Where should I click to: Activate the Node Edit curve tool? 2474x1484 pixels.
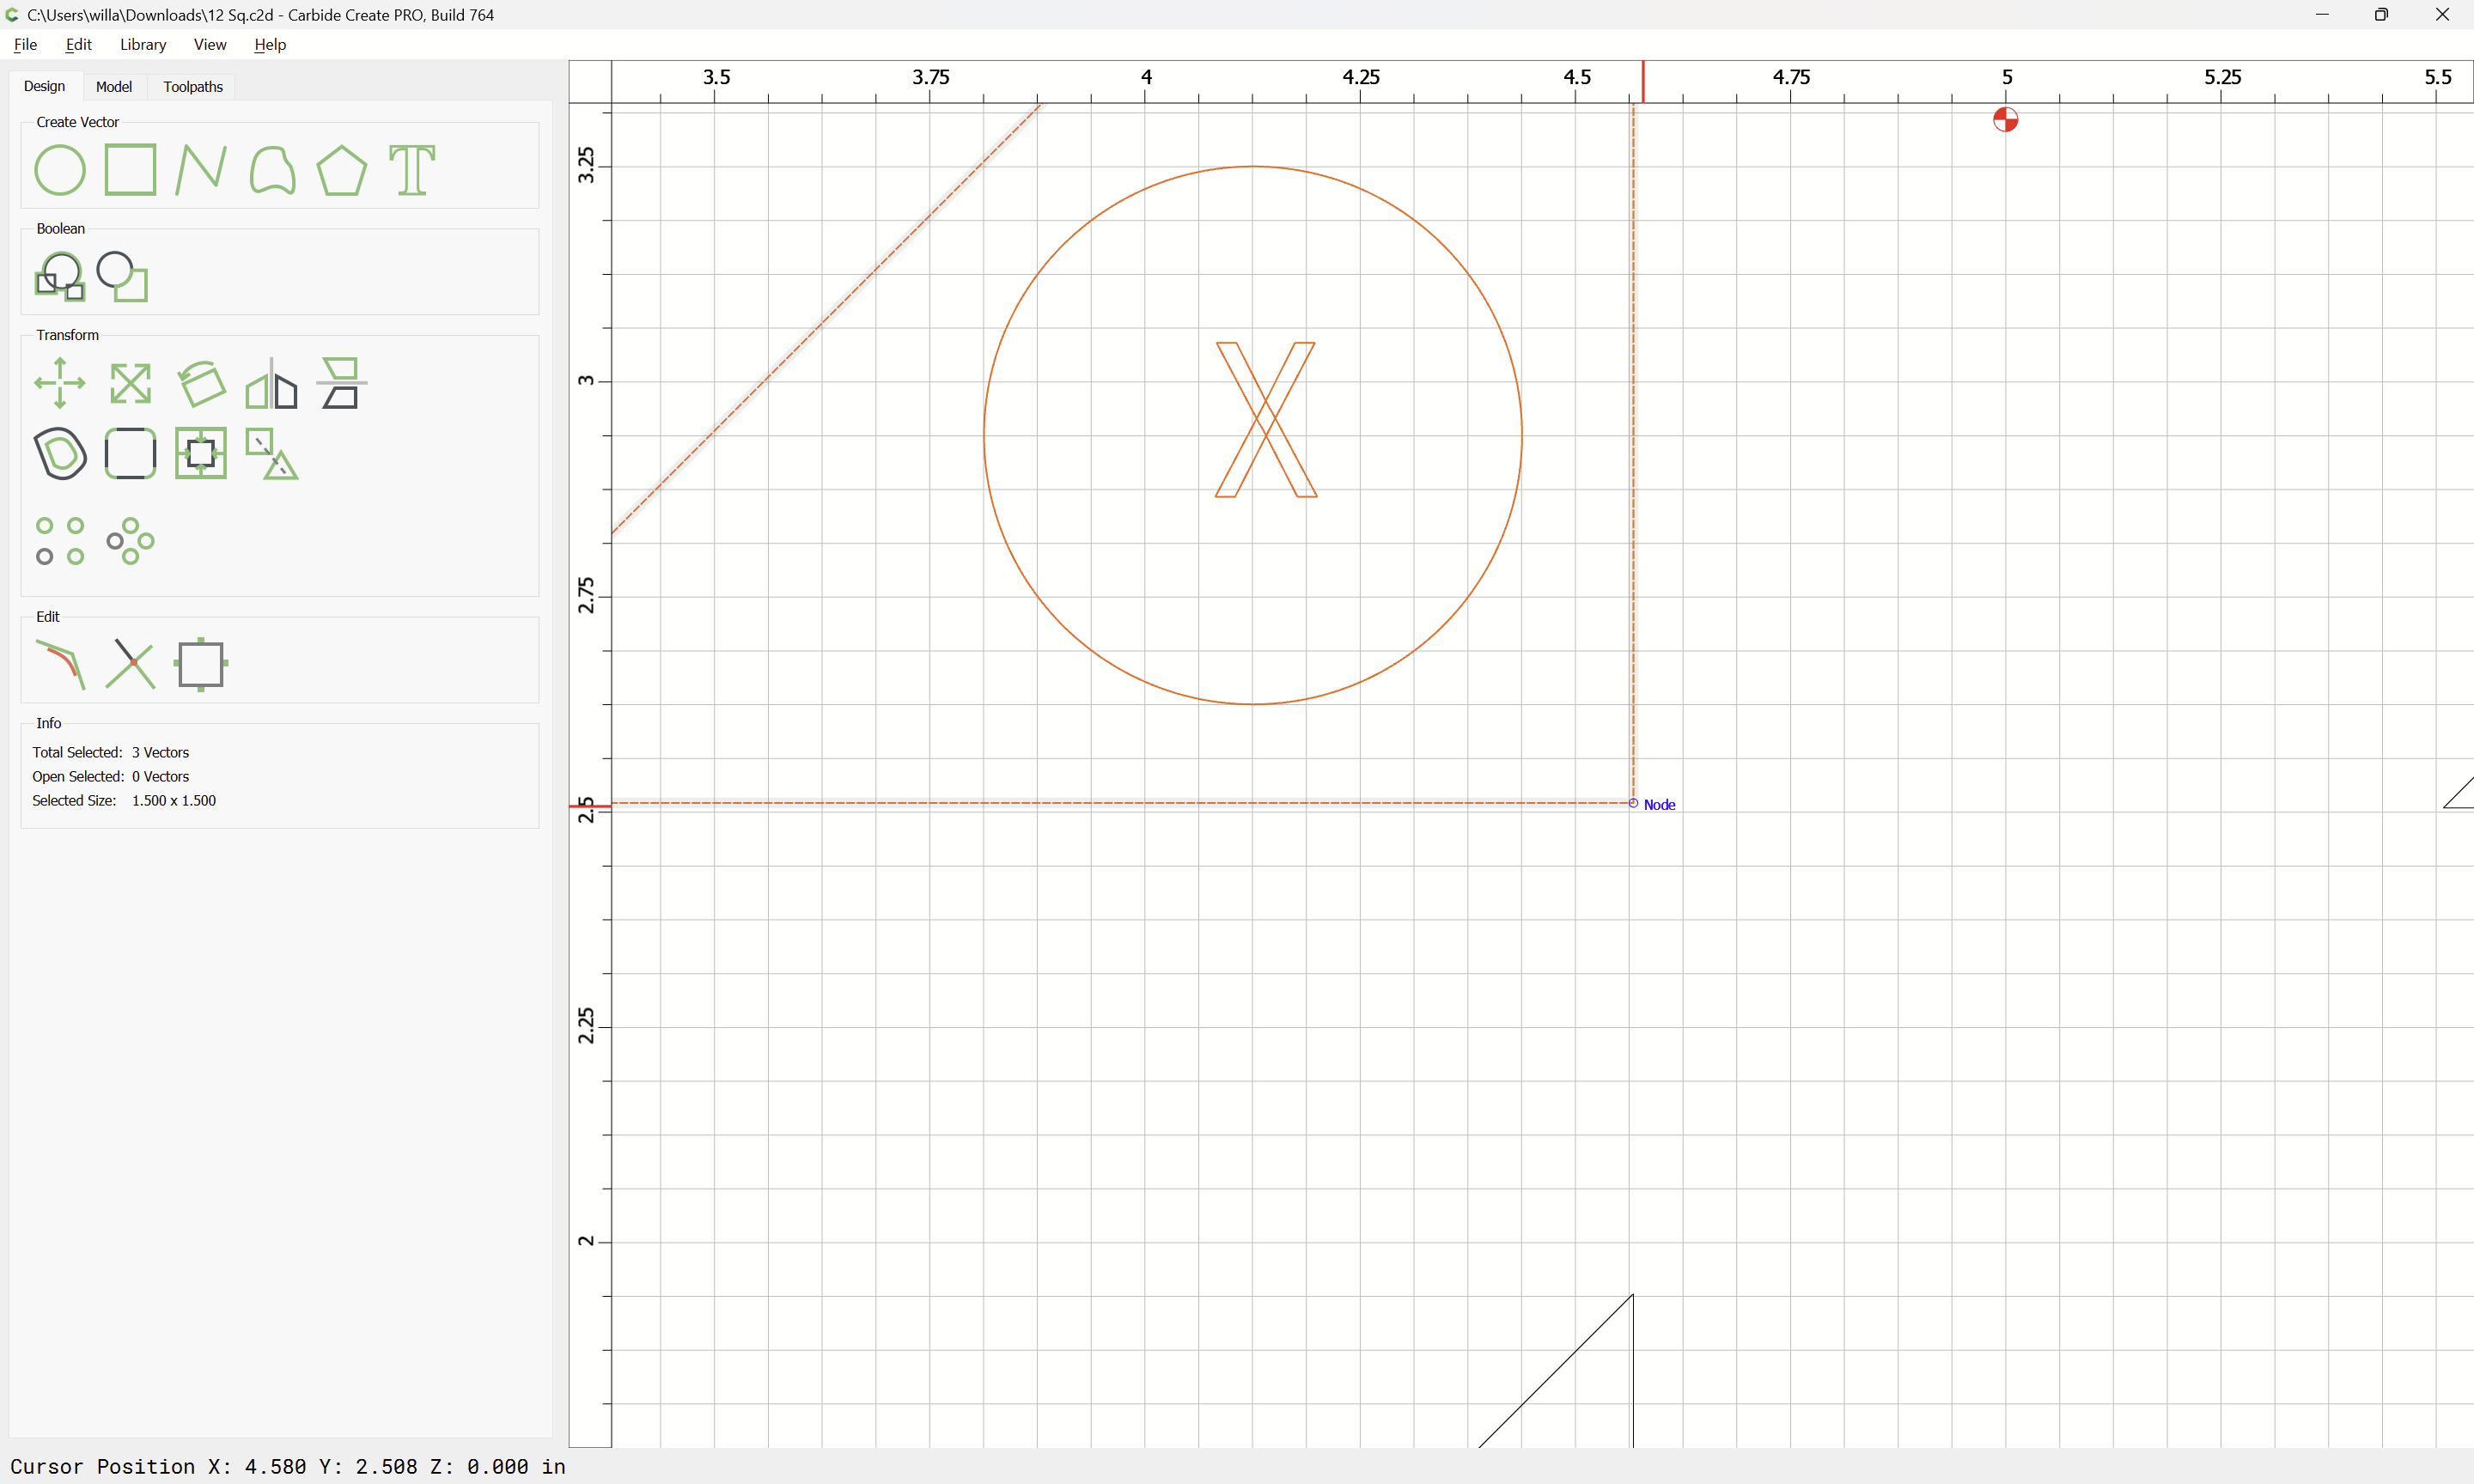pyautogui.click(x=60, y=664)
